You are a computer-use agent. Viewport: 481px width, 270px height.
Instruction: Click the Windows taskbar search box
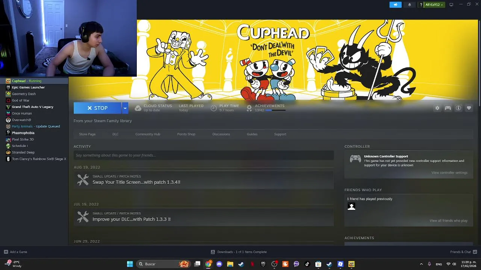tap(163, 264)
